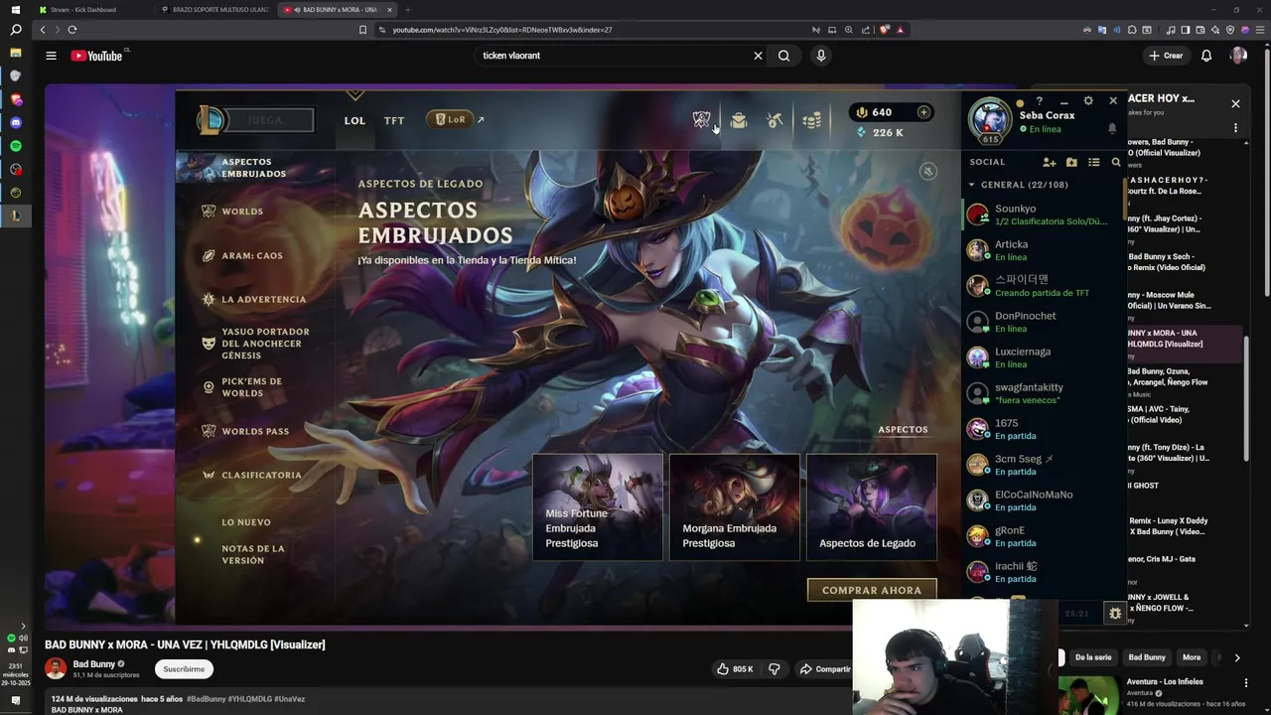This screenshot has height=715, width=1271.
Task: Click the chat settings gear at panel bottom
Action: click(x=1115, y=614)
